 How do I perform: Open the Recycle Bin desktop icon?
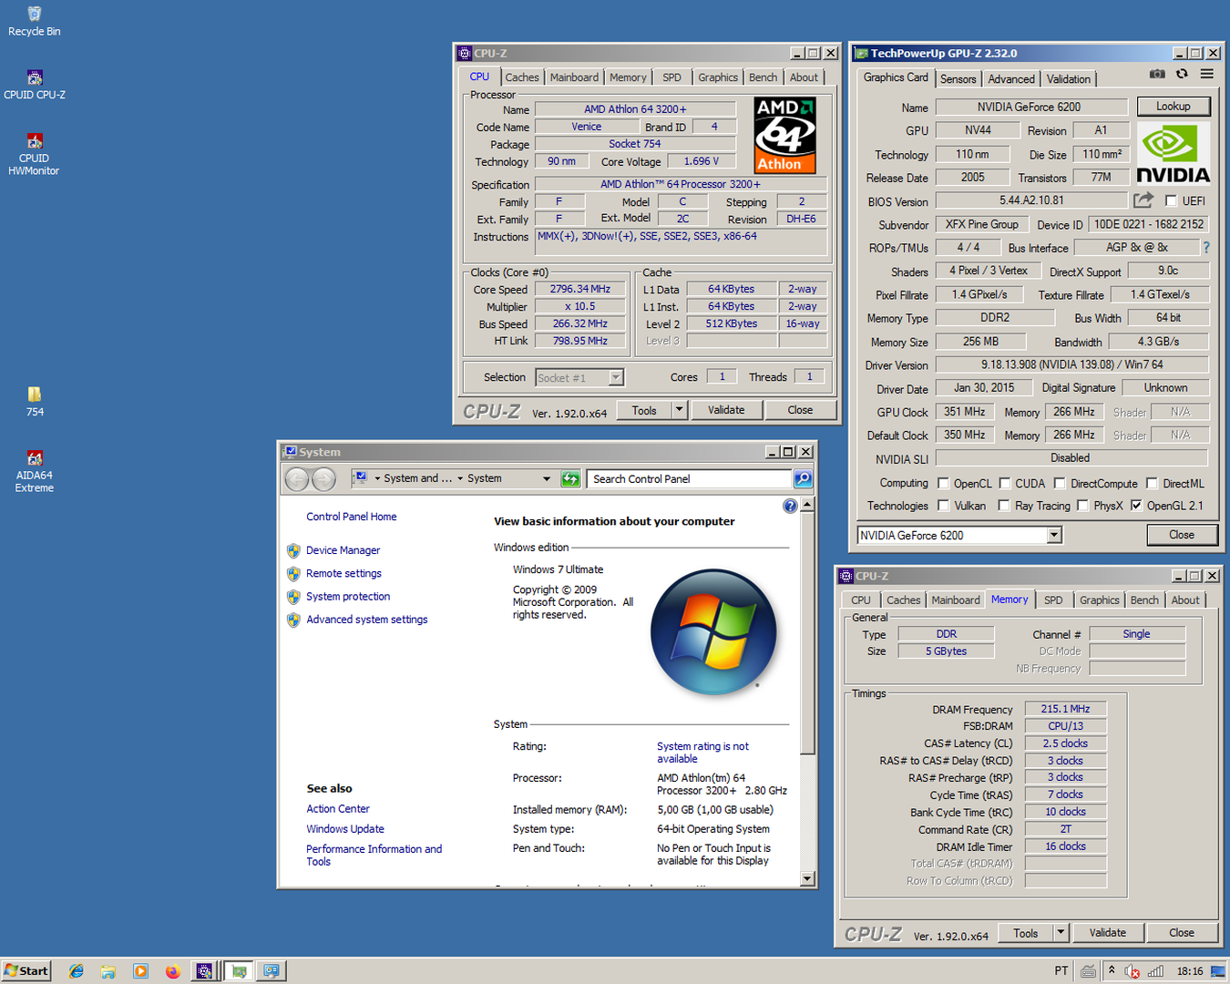click(34, 21)
